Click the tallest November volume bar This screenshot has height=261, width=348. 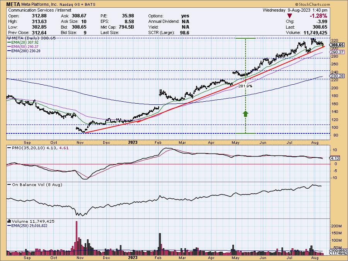[x=77, y=236]
